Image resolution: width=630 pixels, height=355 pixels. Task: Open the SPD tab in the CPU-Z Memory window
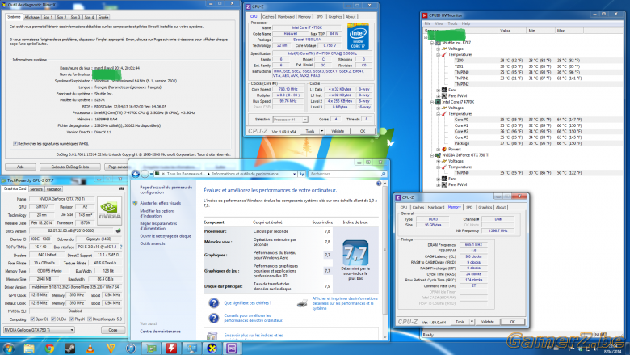469,208
